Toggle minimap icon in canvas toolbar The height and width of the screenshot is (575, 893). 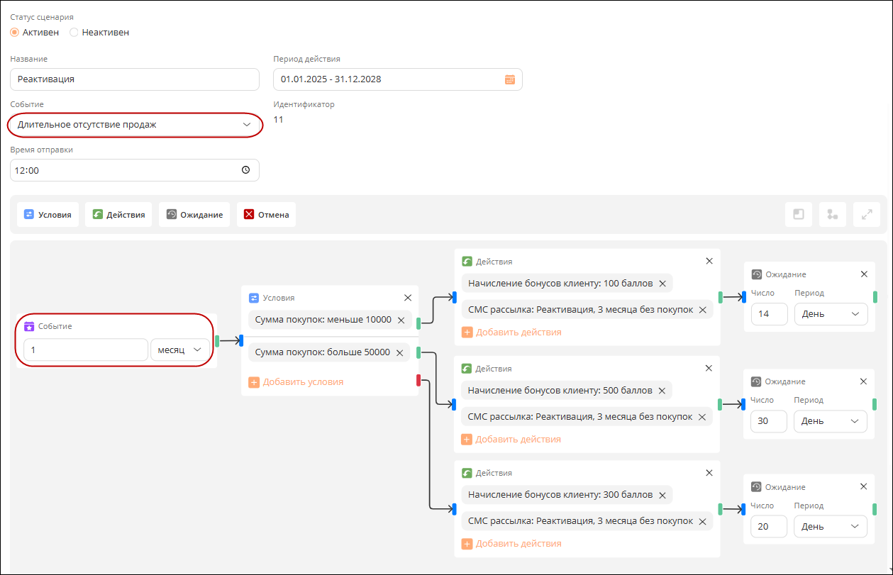pos(799,214)
